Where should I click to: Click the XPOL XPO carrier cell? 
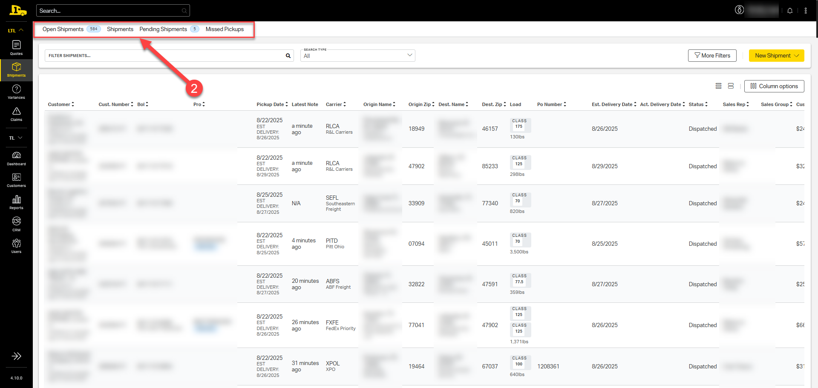(x=333, y=366)
